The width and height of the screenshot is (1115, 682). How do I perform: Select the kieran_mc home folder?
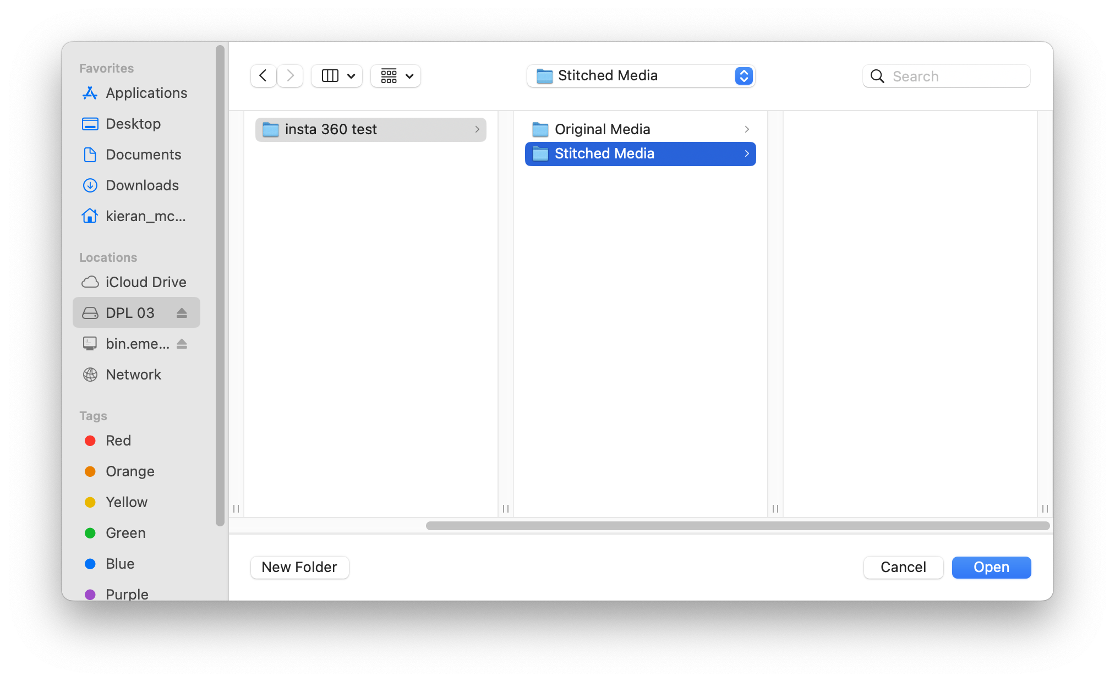[x=136, y=216]
